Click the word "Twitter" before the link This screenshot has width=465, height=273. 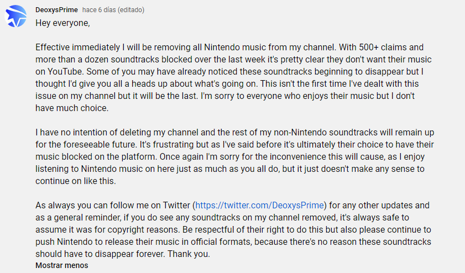pos(177,205)
